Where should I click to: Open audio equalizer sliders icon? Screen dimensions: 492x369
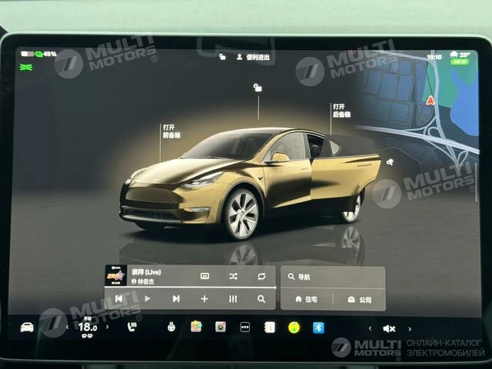pos(233,299)
